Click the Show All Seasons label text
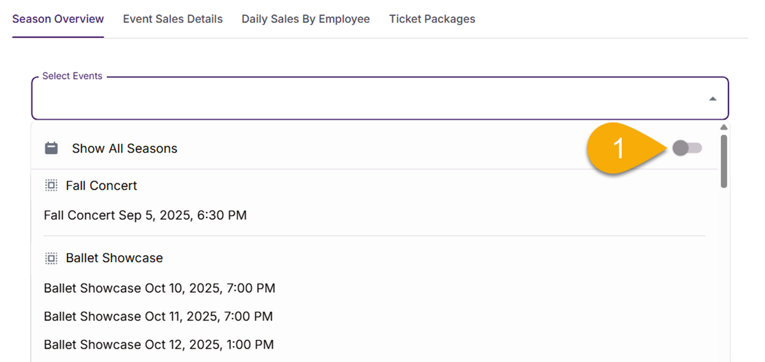Image resolution: width=765 pixels, height=362 pixels. pyautogui.click(x=124, y=148)
